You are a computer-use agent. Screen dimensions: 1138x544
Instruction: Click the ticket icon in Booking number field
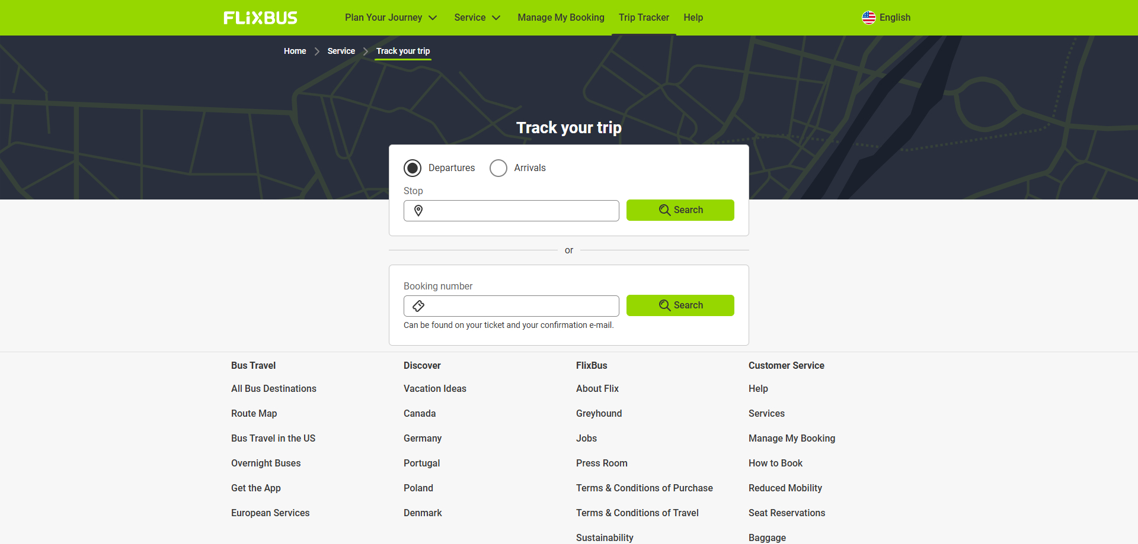(418, 306)
